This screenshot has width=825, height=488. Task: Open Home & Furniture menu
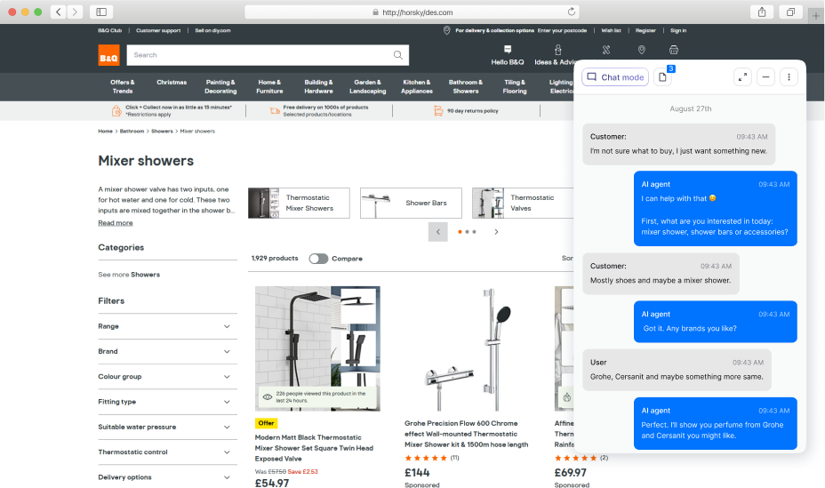(x=269, y=87)
